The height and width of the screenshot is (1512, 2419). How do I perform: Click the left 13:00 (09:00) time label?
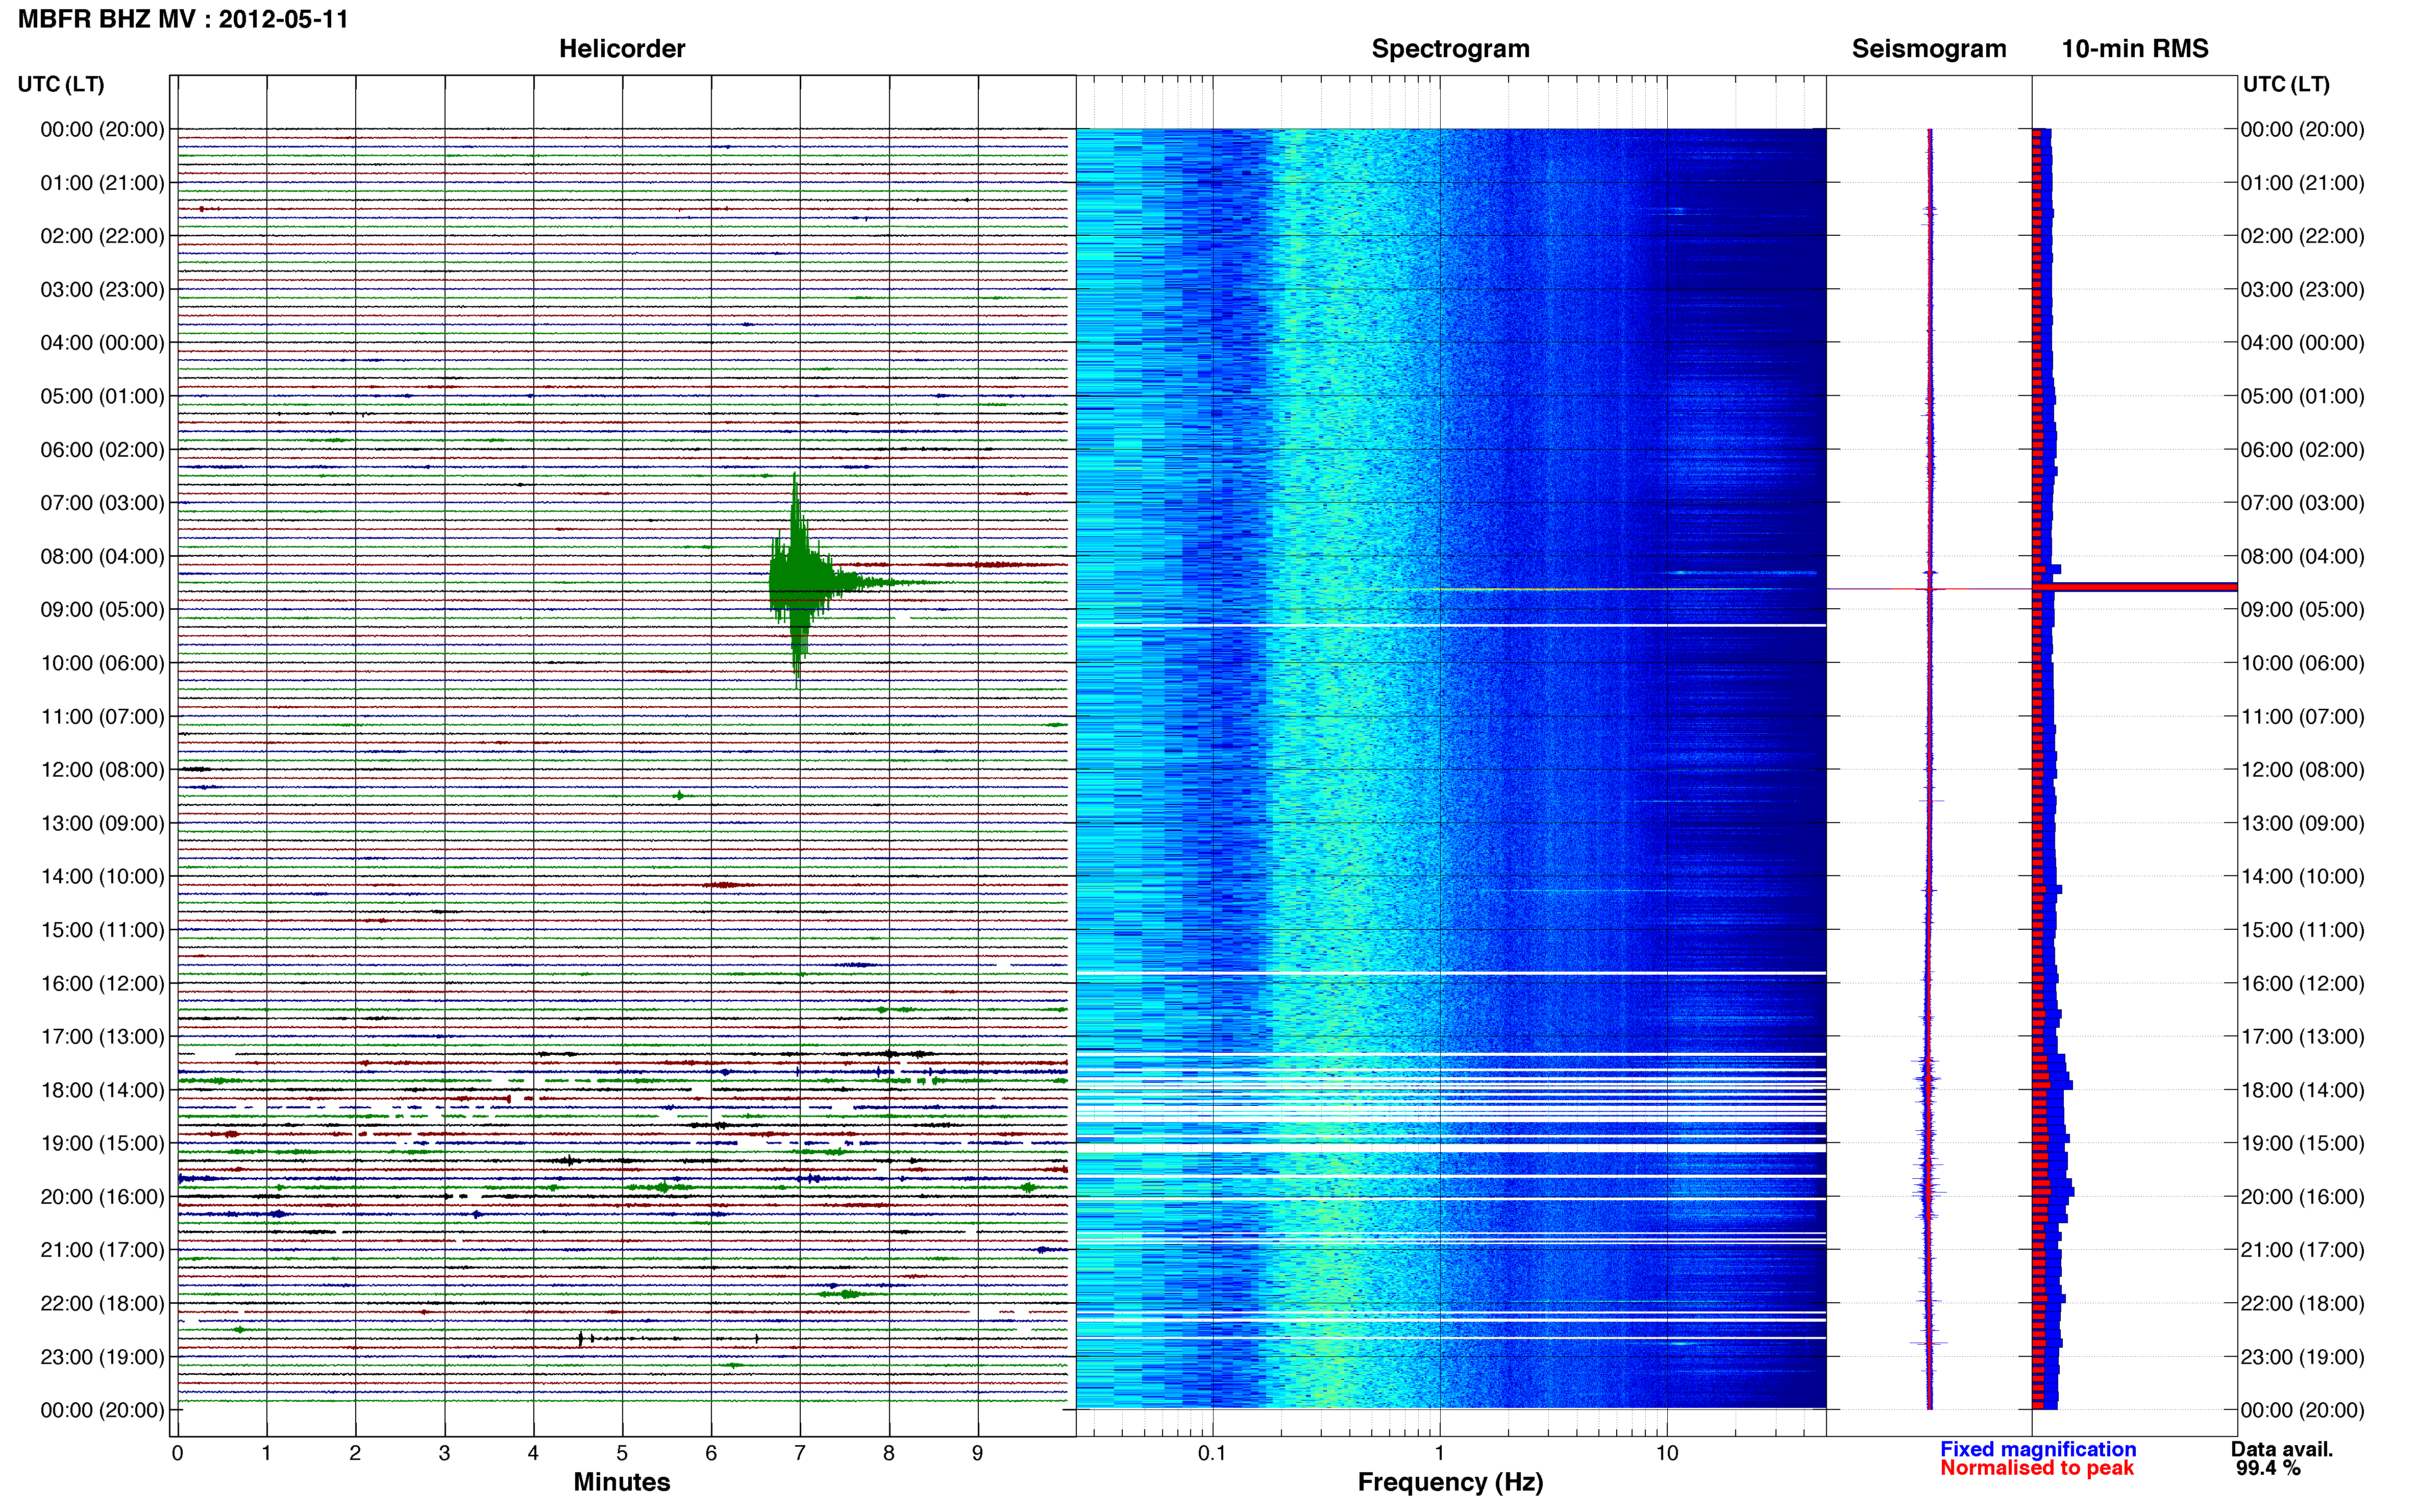coord(102,823)
